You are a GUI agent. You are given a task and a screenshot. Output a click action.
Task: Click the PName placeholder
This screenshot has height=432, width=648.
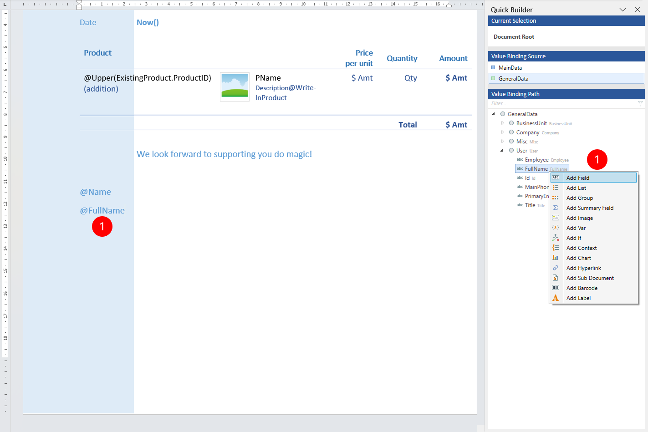tap(268, 78)
